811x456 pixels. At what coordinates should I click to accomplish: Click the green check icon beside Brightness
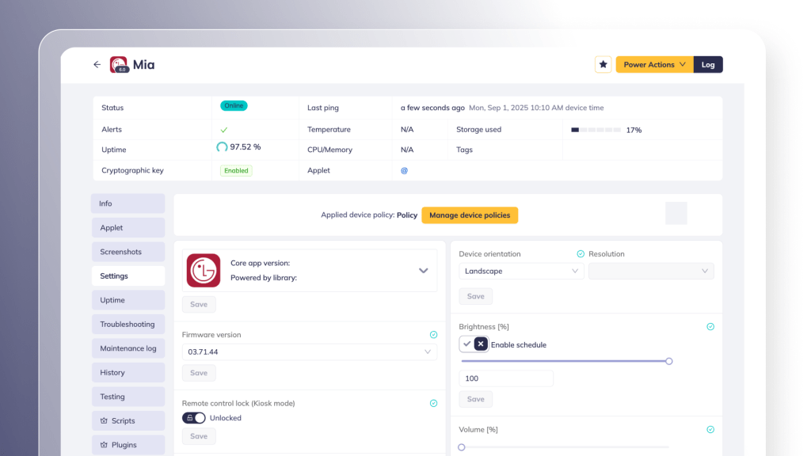tap(710, 326)
